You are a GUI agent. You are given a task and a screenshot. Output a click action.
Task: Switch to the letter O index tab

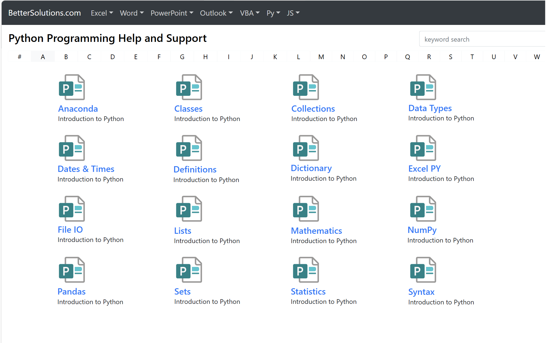tap(364, 57)
